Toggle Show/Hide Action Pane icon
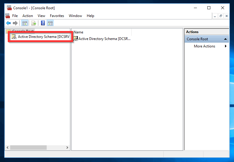The height and width of the screenshot is (162, 234). 50,23
